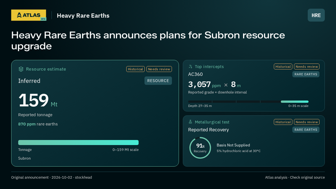Click the 3,057 ppm grade value
Screen dimensions: 336x189
204,85
